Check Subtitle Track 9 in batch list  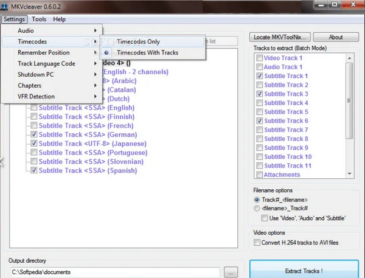point(259,148)
